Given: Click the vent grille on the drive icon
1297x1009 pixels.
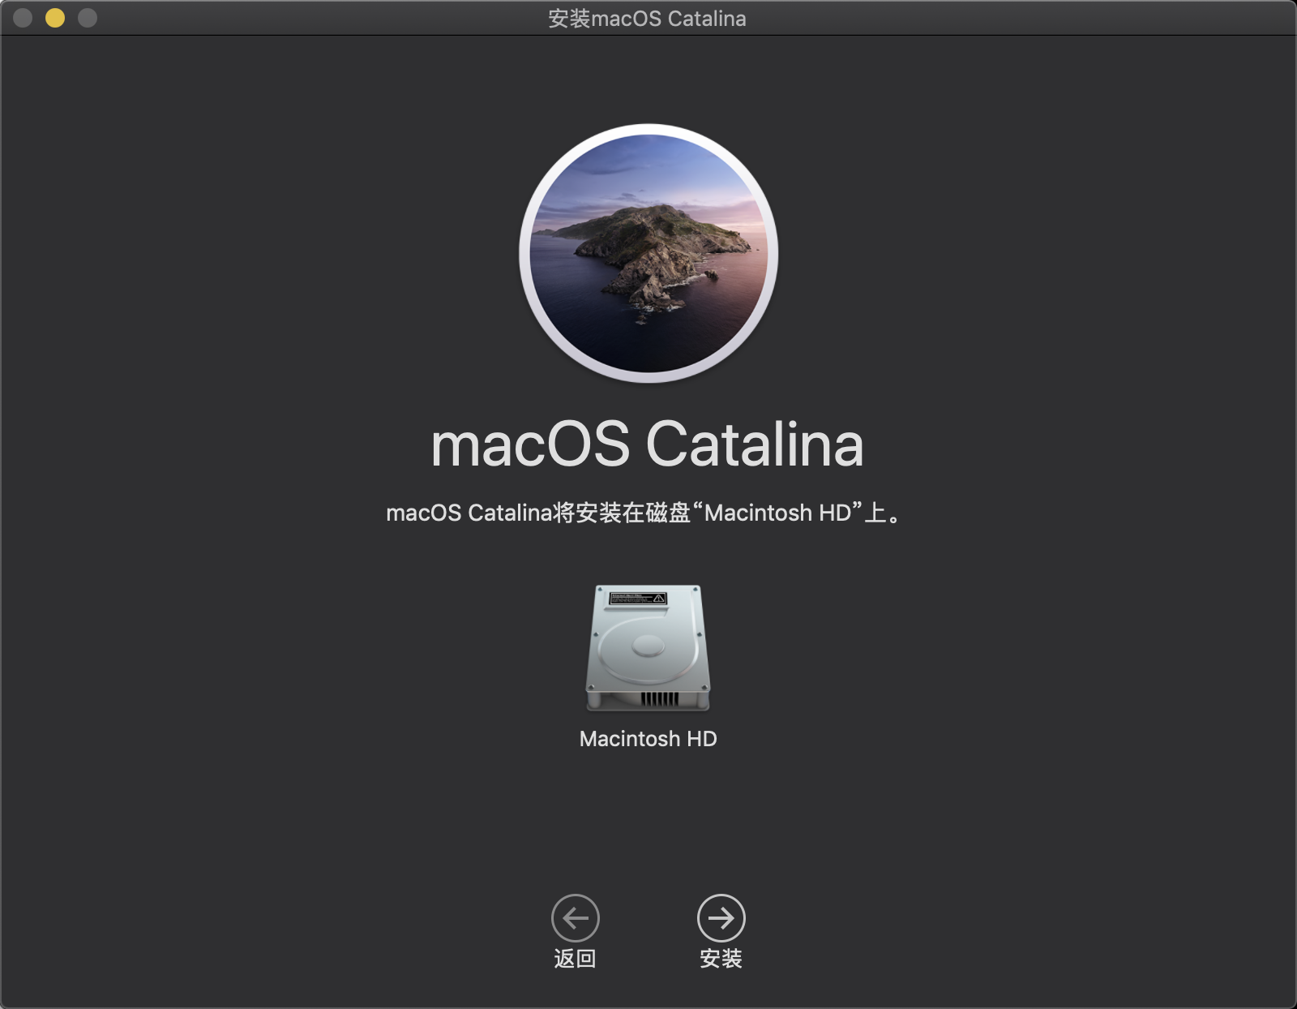Looking at the screenshot, I should (659, 699).
